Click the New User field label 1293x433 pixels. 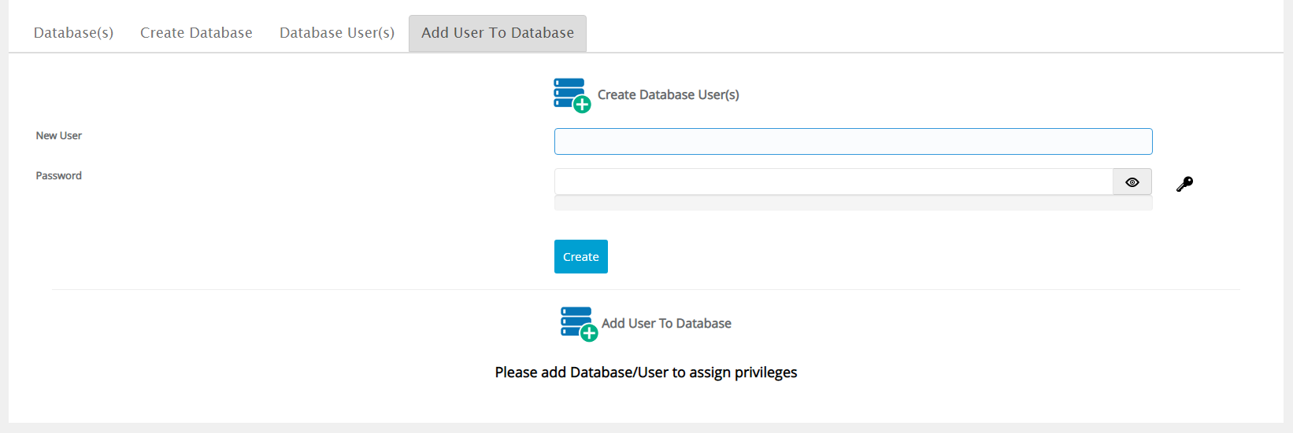coord(59,135)
